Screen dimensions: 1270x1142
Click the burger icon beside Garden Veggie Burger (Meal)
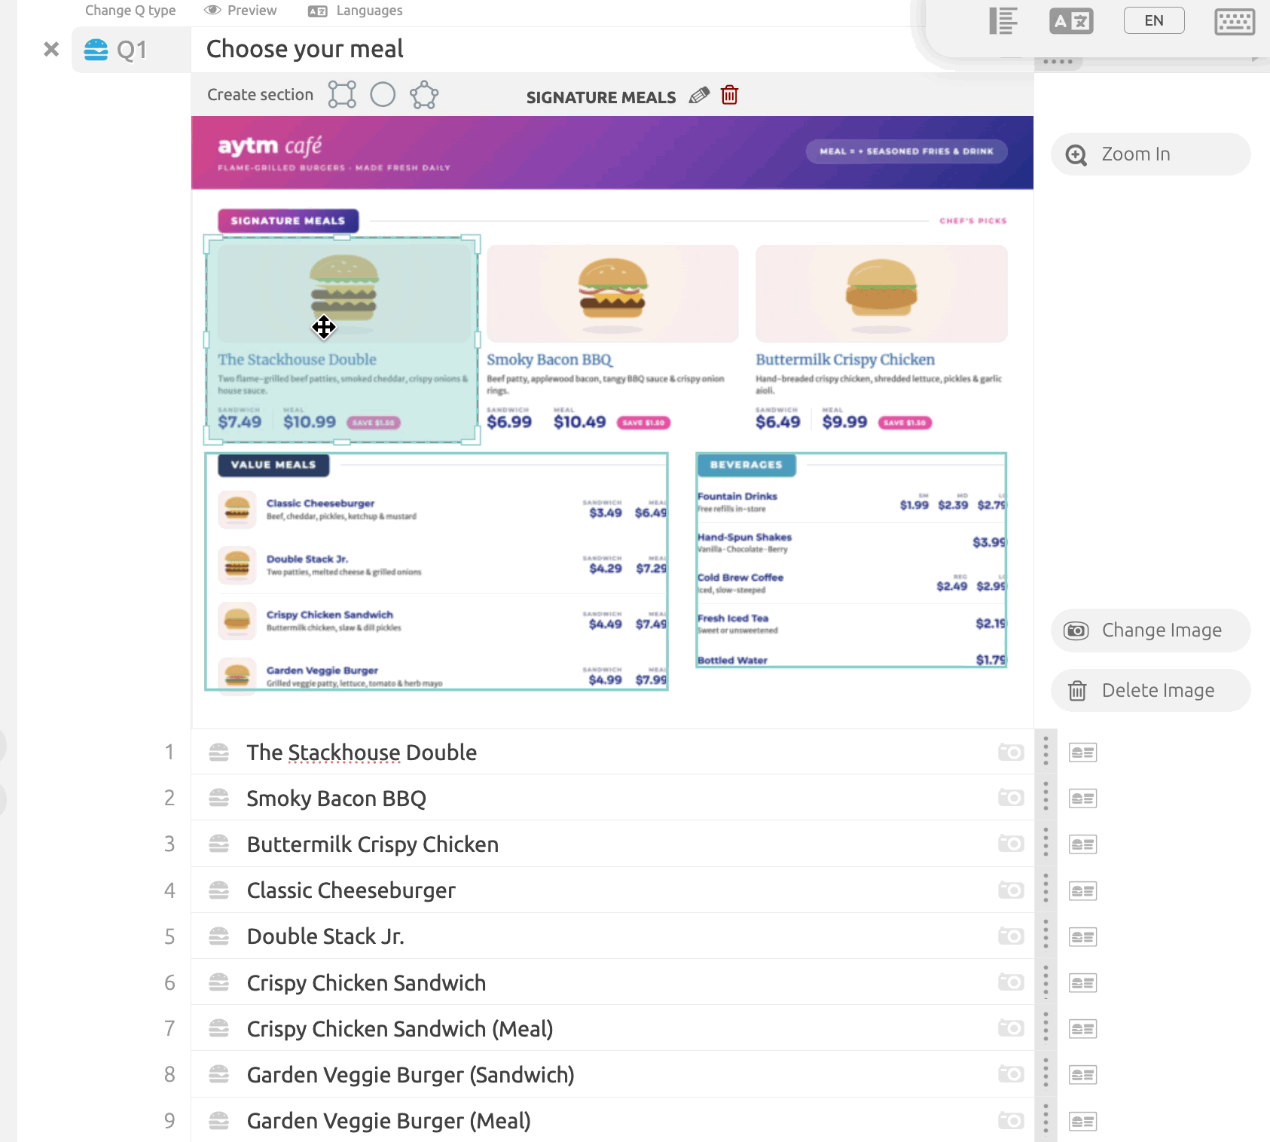click(x=218, y=1121)
